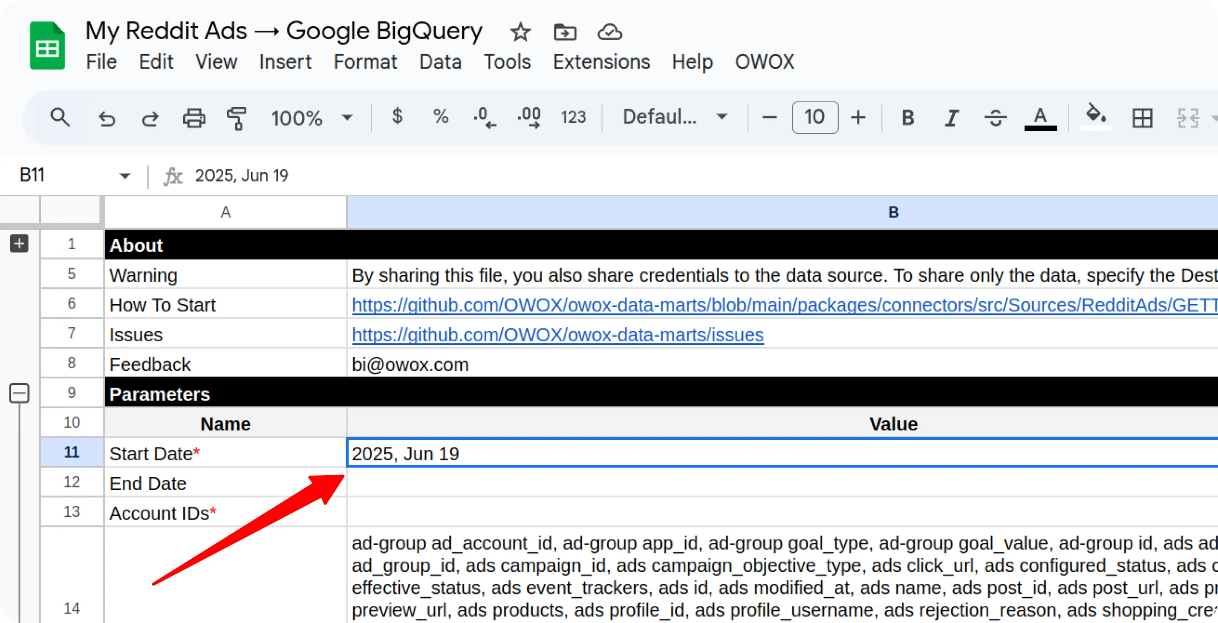1218x623 pixels.
Task: Click the merge cells icon
Action: point(1187,118)
